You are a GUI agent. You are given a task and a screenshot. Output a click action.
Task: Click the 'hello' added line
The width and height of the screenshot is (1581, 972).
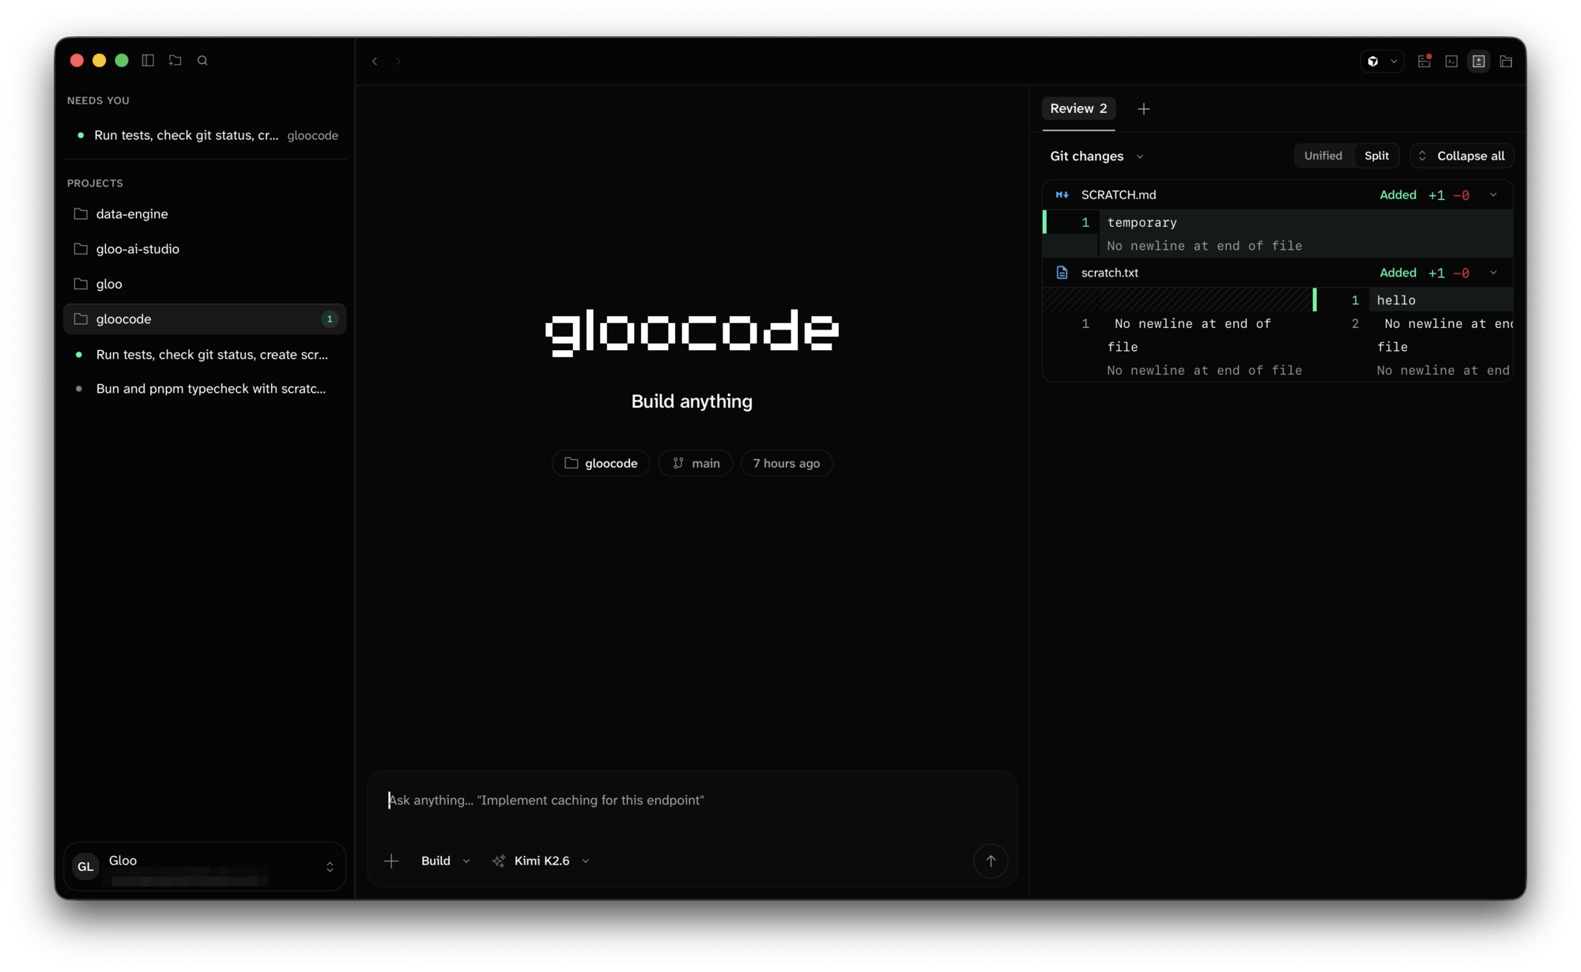1414,300
